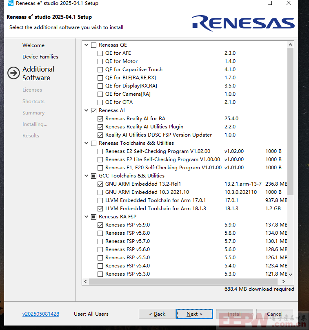Select the Summary step
Viewport: 309px width, 330px height.
click(33, 113)
